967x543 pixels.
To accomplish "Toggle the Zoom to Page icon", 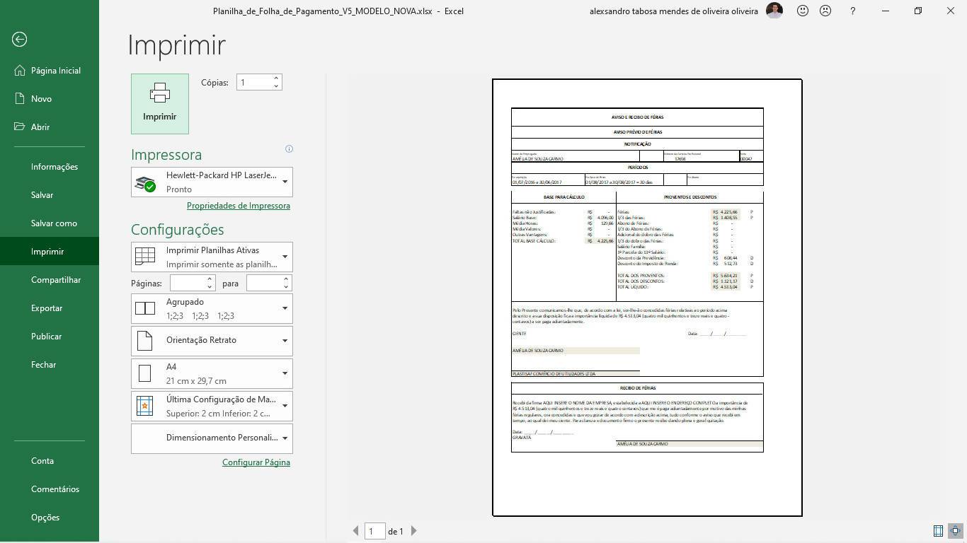I will [x=955, y=531].
